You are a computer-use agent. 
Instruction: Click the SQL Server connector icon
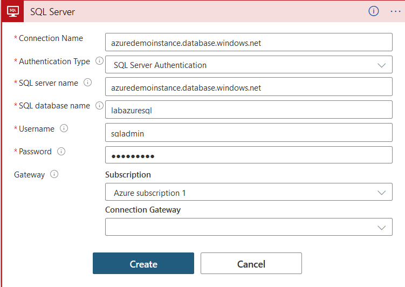[12, 11]
